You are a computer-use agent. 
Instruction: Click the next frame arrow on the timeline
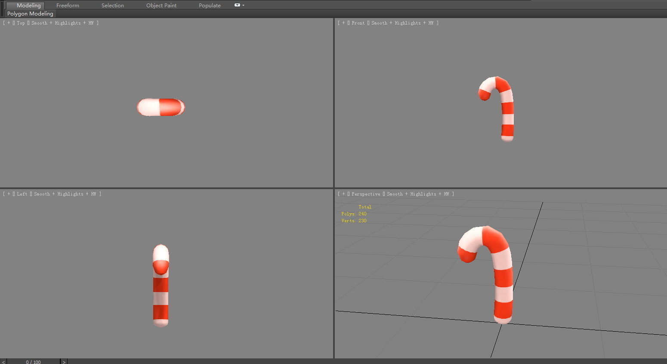tap(63, 362)
